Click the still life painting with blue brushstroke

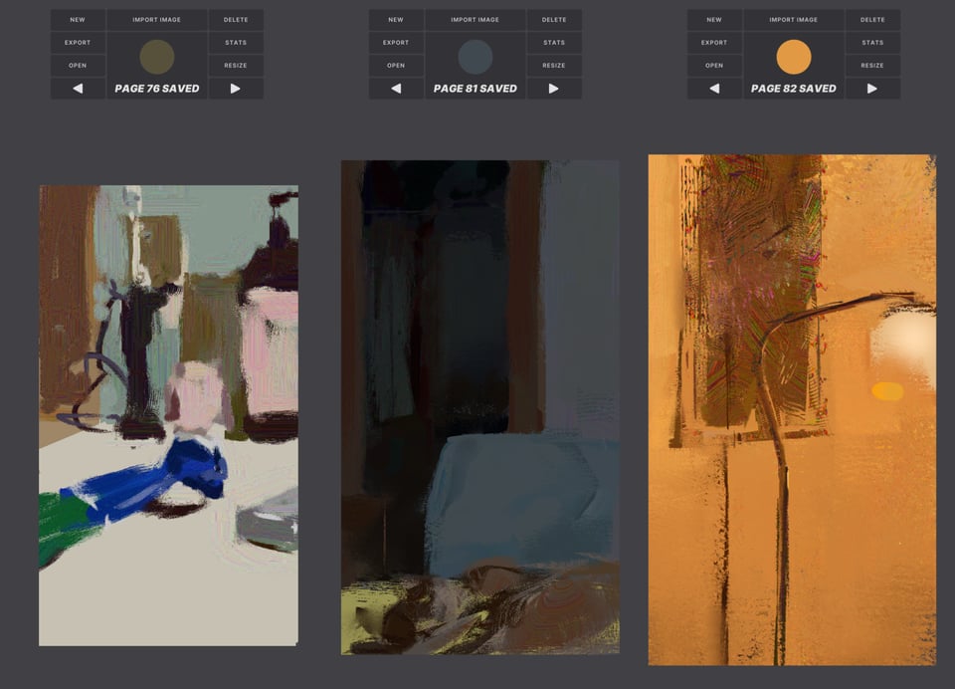click(169, 415)
